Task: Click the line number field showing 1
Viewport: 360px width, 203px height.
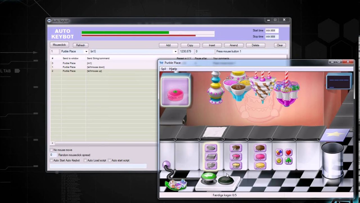Action: point(55,52)
